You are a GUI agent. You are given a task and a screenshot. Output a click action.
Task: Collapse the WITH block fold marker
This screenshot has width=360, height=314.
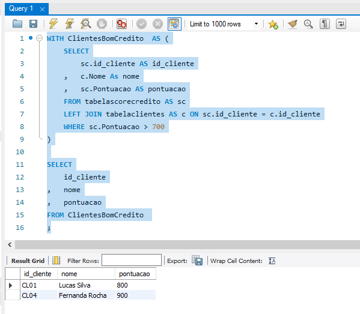pyautogui.click(x=40, y=38)
